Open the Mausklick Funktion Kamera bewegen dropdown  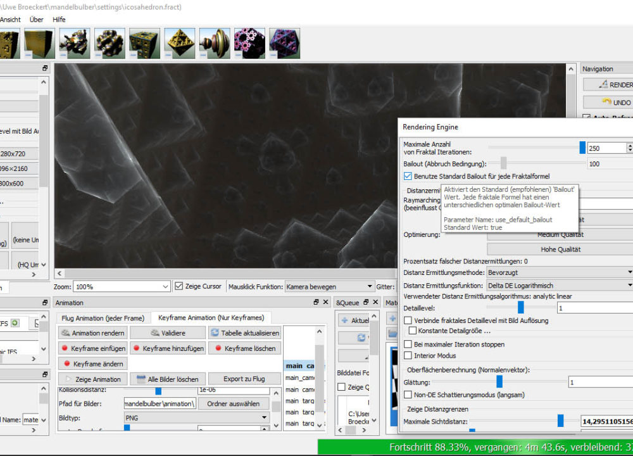point(329,286)
